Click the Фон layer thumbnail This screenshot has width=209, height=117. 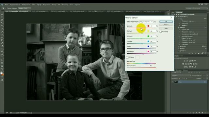pyautogui.click(x=176, y=82)
